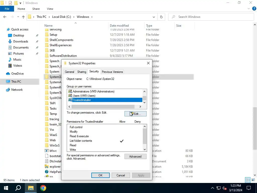Open the Quick access star icon
Screen dimensions: 257x193
point(8,29)
